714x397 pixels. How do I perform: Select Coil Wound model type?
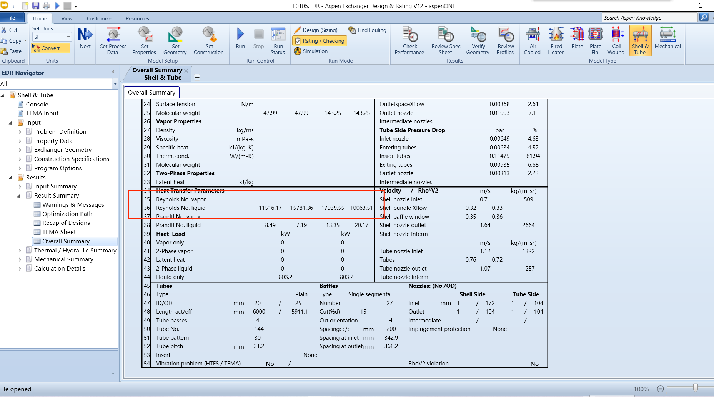[616, 41]
